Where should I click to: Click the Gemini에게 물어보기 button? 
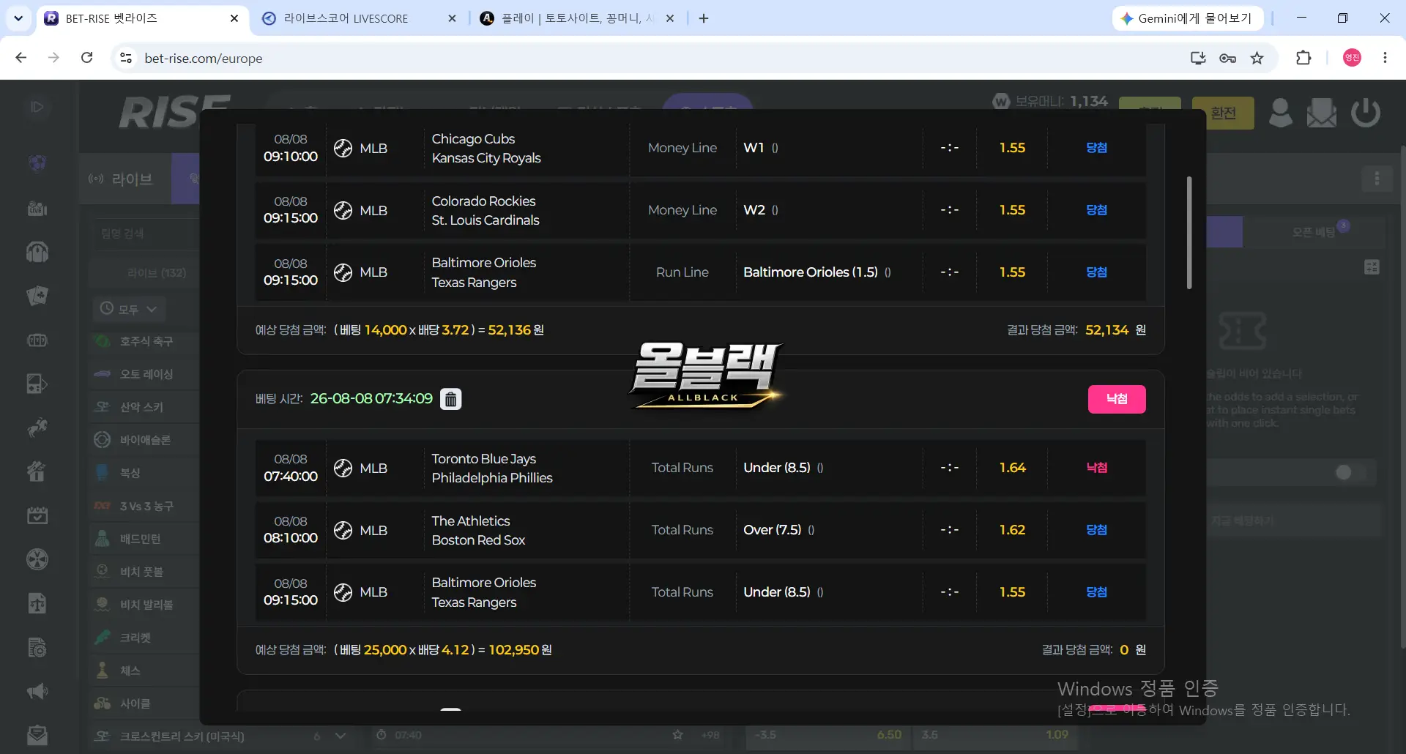click(x=1188, y=18)
